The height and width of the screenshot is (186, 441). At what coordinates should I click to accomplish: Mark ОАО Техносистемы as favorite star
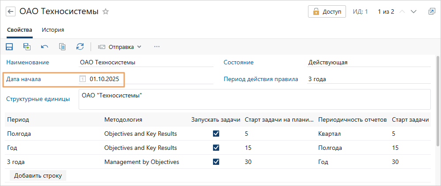pos(106,12)
